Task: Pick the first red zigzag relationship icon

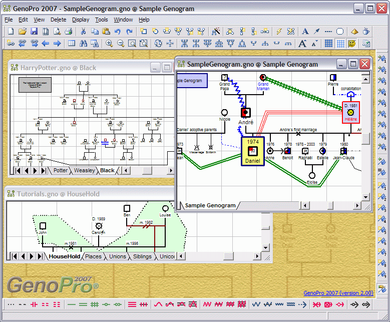Action: click(207, 304)
